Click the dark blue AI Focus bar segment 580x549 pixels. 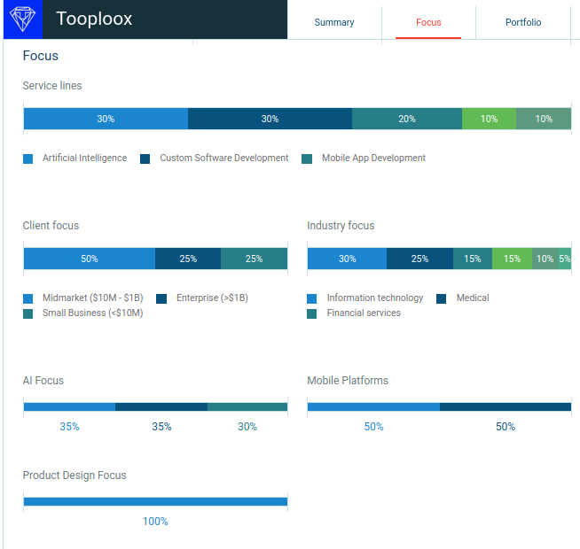click(x=161, y=406)
